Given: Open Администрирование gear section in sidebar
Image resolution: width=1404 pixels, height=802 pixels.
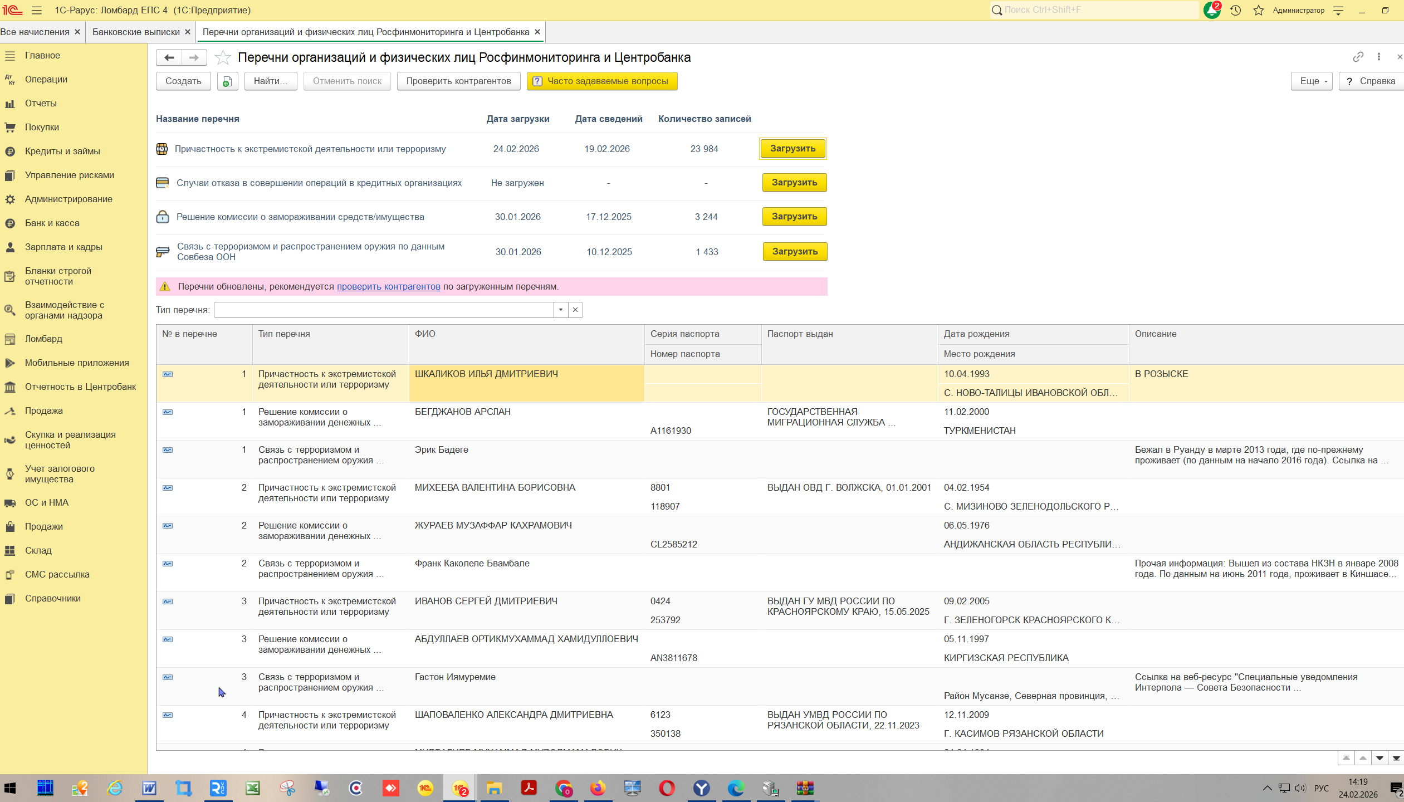Looking at the screenshot, I should click(x=69, y=199).
